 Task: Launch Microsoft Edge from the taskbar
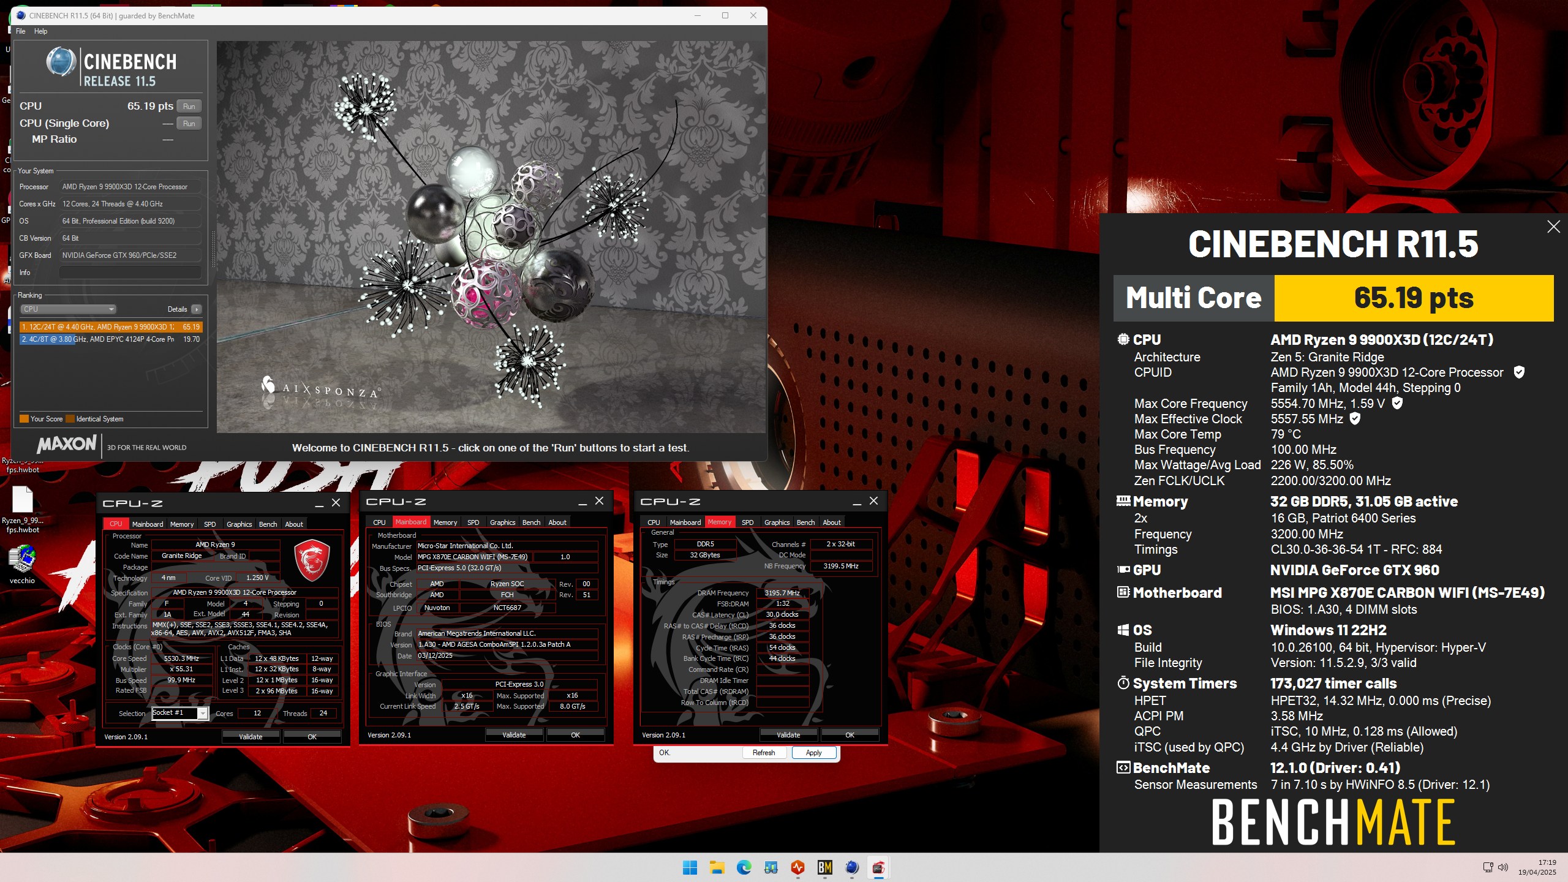coord(744,867)
